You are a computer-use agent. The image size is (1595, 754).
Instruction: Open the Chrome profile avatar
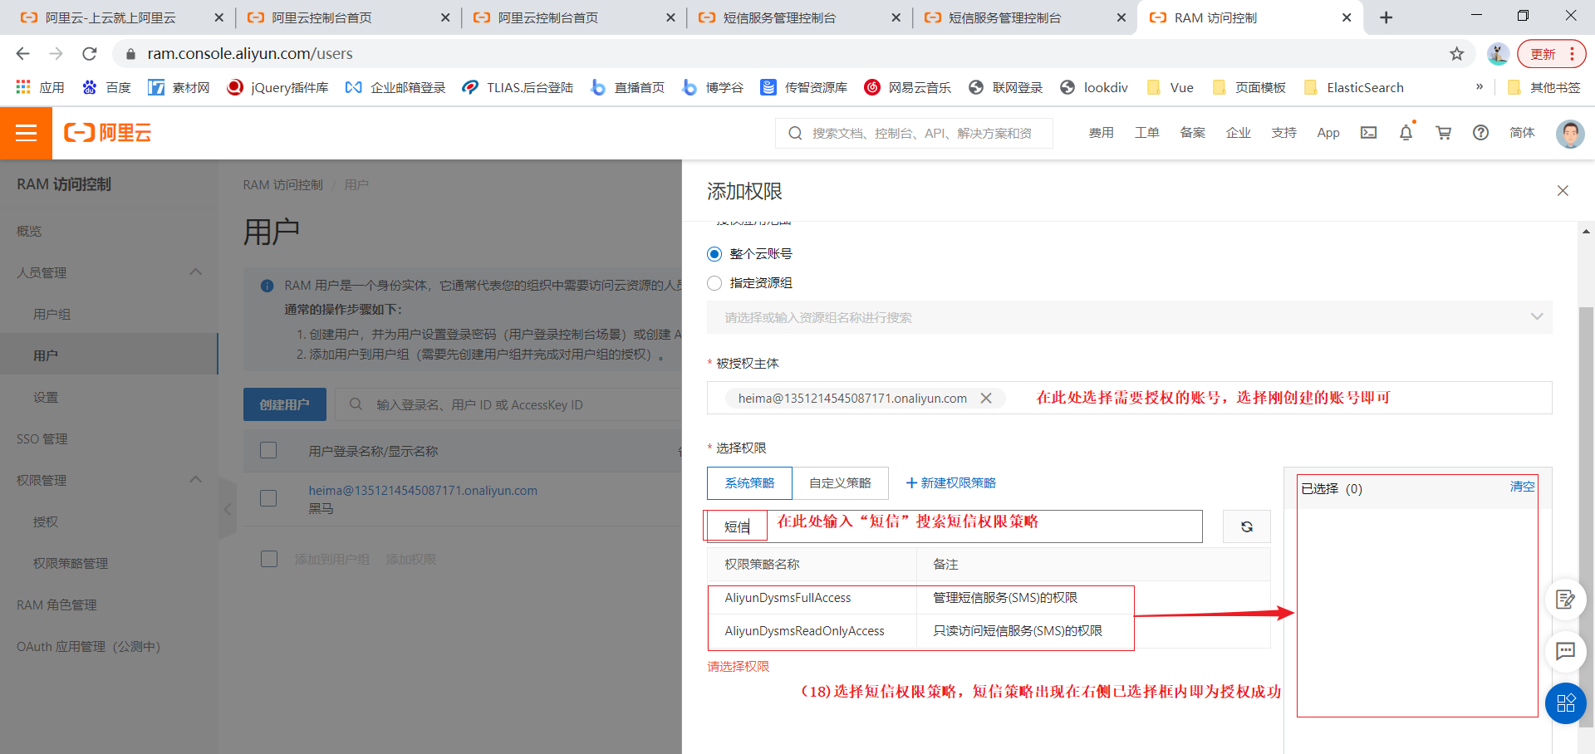pyautogui.click(x=1498, y=54)
